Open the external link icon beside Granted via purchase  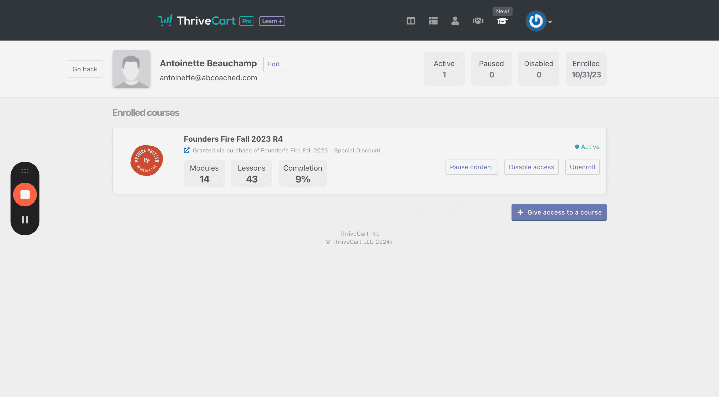(x=186, y=150)
